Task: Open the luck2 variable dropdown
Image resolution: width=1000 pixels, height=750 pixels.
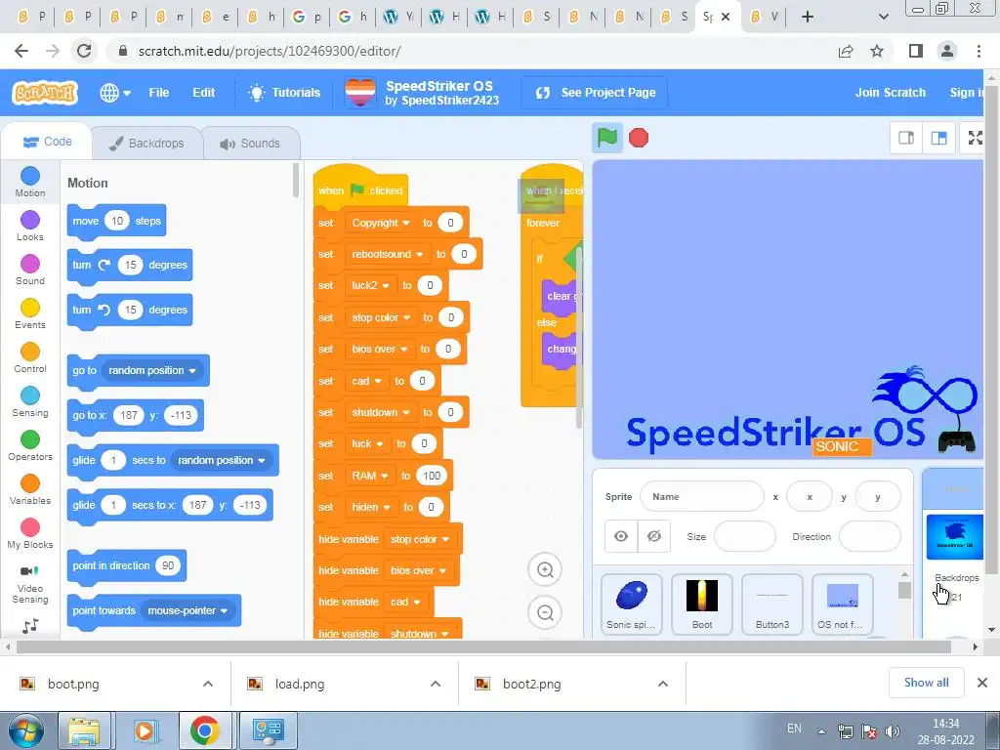Action: click(x=370, y=285)
